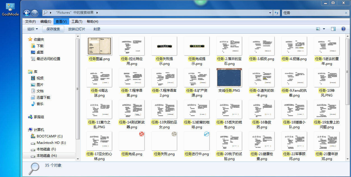Open Macintosh HD (E:) drive
The height and width of the screenshot is (177, 351).
coord(51,142)
